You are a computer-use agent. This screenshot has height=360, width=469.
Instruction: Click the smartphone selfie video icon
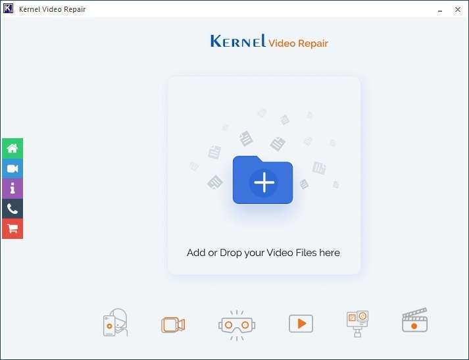pyautogui.click(x=116, y=323)
